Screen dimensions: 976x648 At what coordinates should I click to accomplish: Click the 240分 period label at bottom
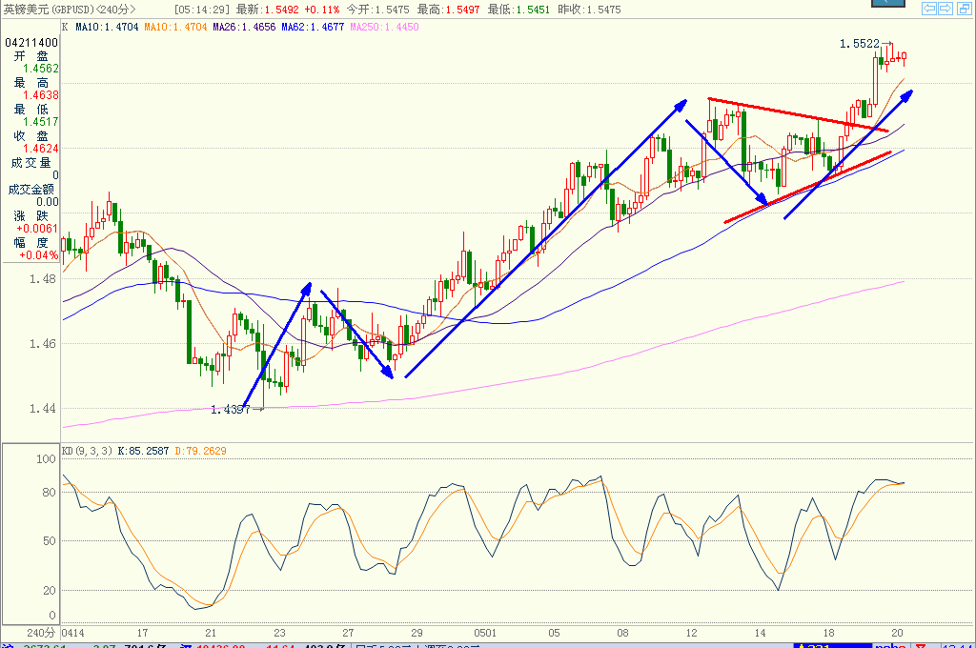41,633
